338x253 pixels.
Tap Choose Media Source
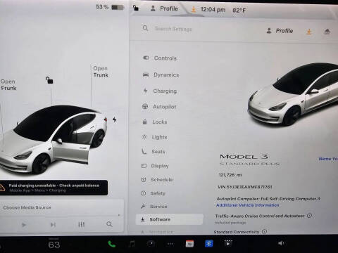pos(27,207)
